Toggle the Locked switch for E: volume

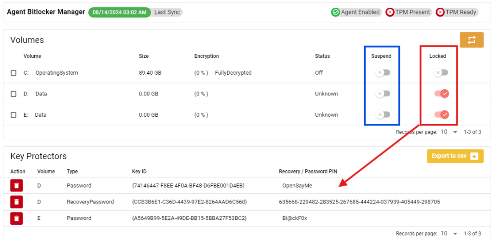click(x=442, y=115)
